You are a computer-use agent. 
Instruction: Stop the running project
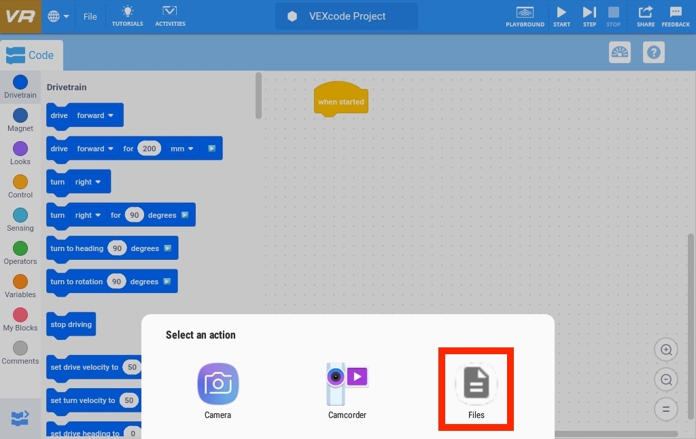[x=614, y=17]
